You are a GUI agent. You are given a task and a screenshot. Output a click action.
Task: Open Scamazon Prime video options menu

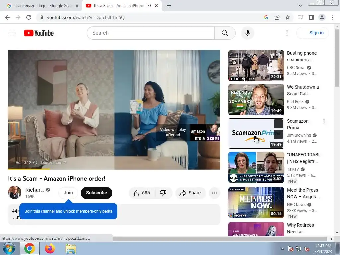pos(324,122)
